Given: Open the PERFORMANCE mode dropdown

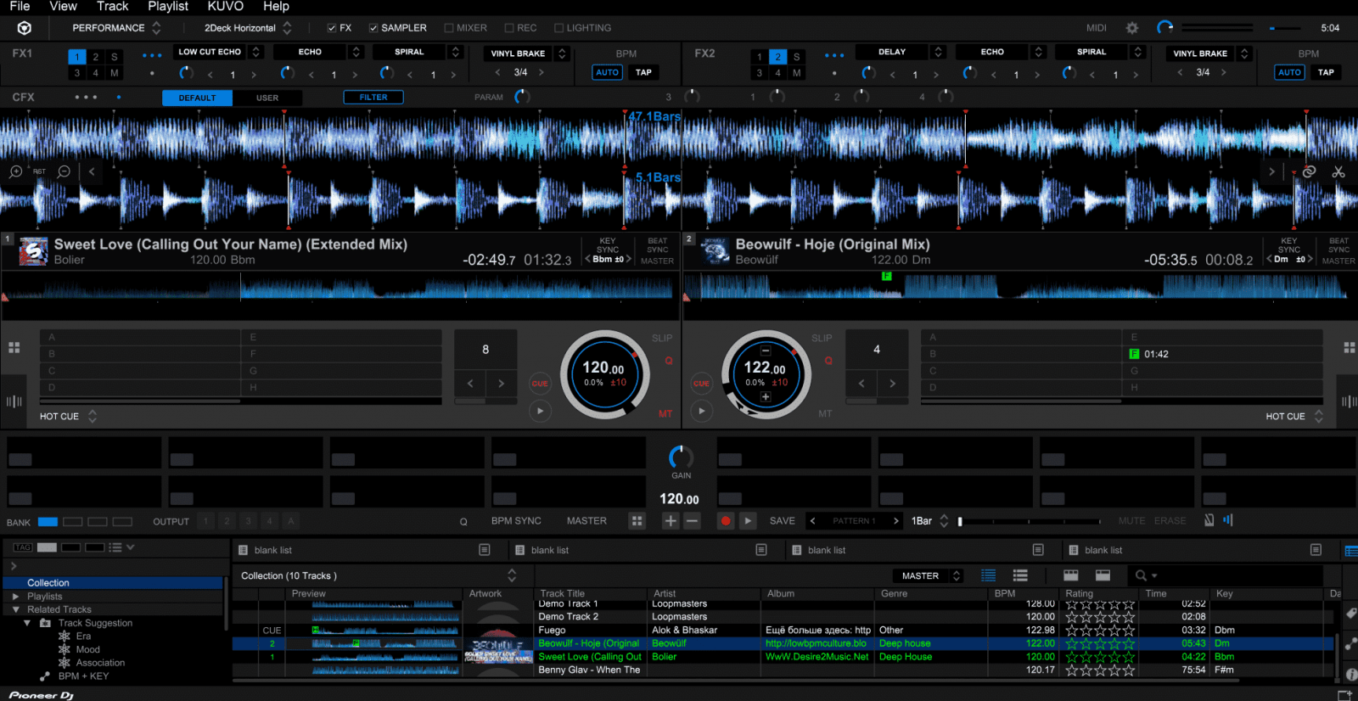Looking at the screenshot, I should (116, 28).
